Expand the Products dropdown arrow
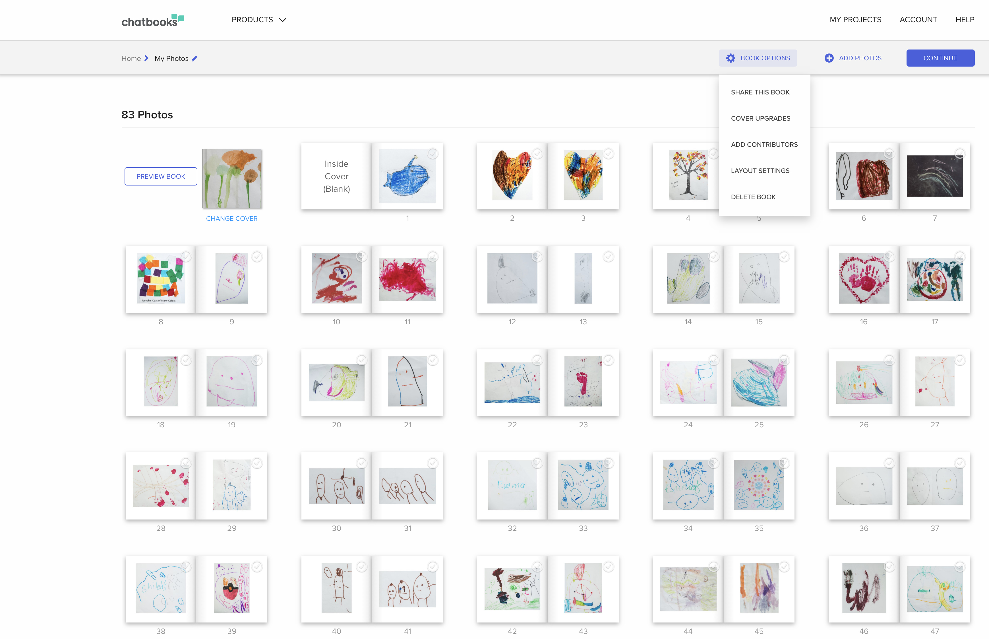989x639 pixels. pos(283,20)
